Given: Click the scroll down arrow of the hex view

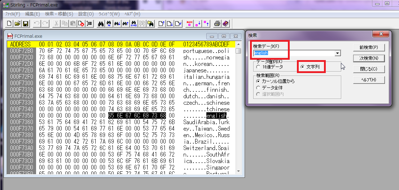Looking at the screenshot, I should (x=238, y=171).
